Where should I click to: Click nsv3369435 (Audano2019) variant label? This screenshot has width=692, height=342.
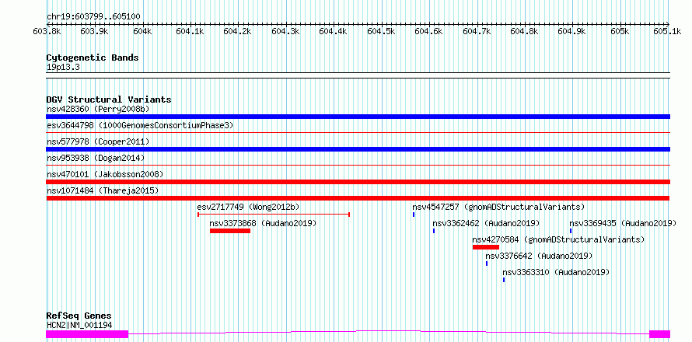click(623, 223)
